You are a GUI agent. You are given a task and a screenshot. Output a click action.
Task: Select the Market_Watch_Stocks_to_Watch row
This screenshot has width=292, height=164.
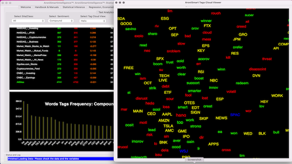62,46
